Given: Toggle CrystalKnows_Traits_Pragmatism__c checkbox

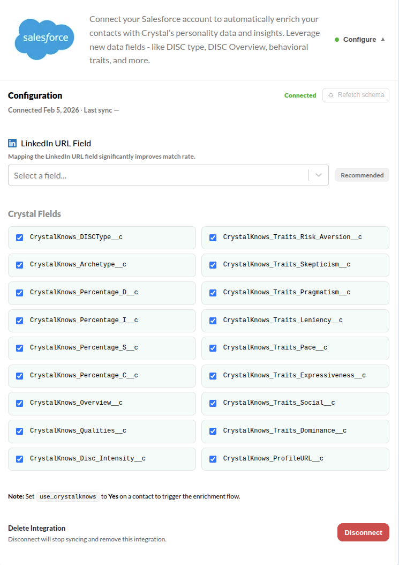Looking at the screenshot, I should pos(213,293).
